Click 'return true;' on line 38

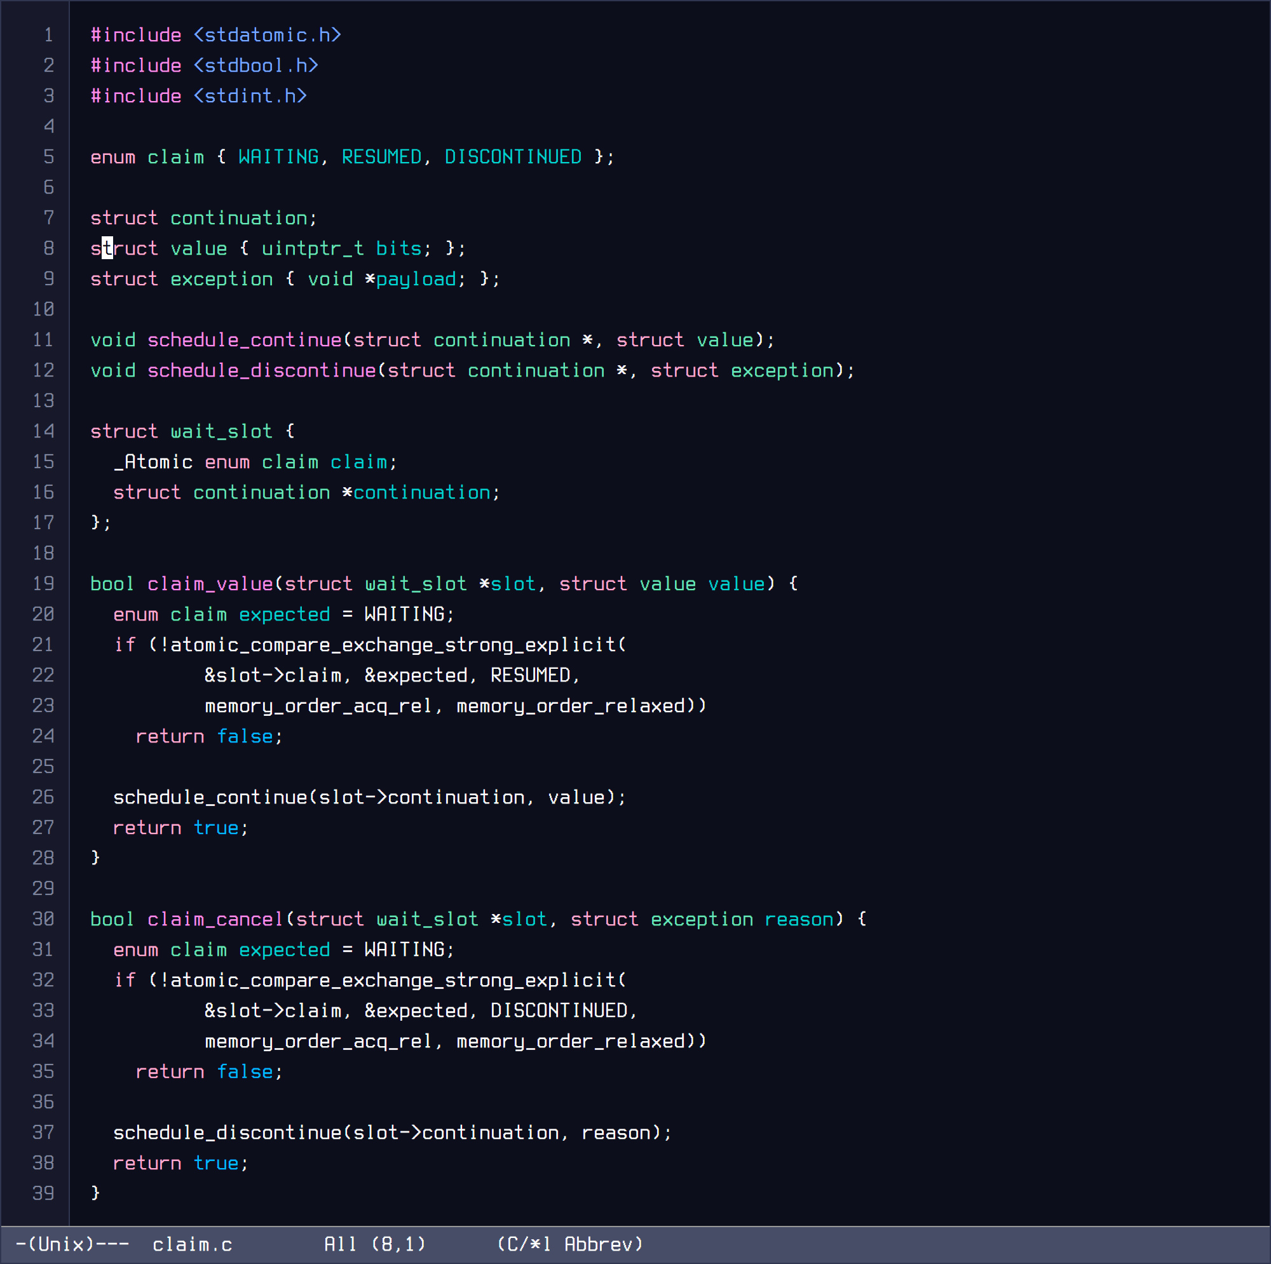pyautogui.click(x=180, y=1164)
